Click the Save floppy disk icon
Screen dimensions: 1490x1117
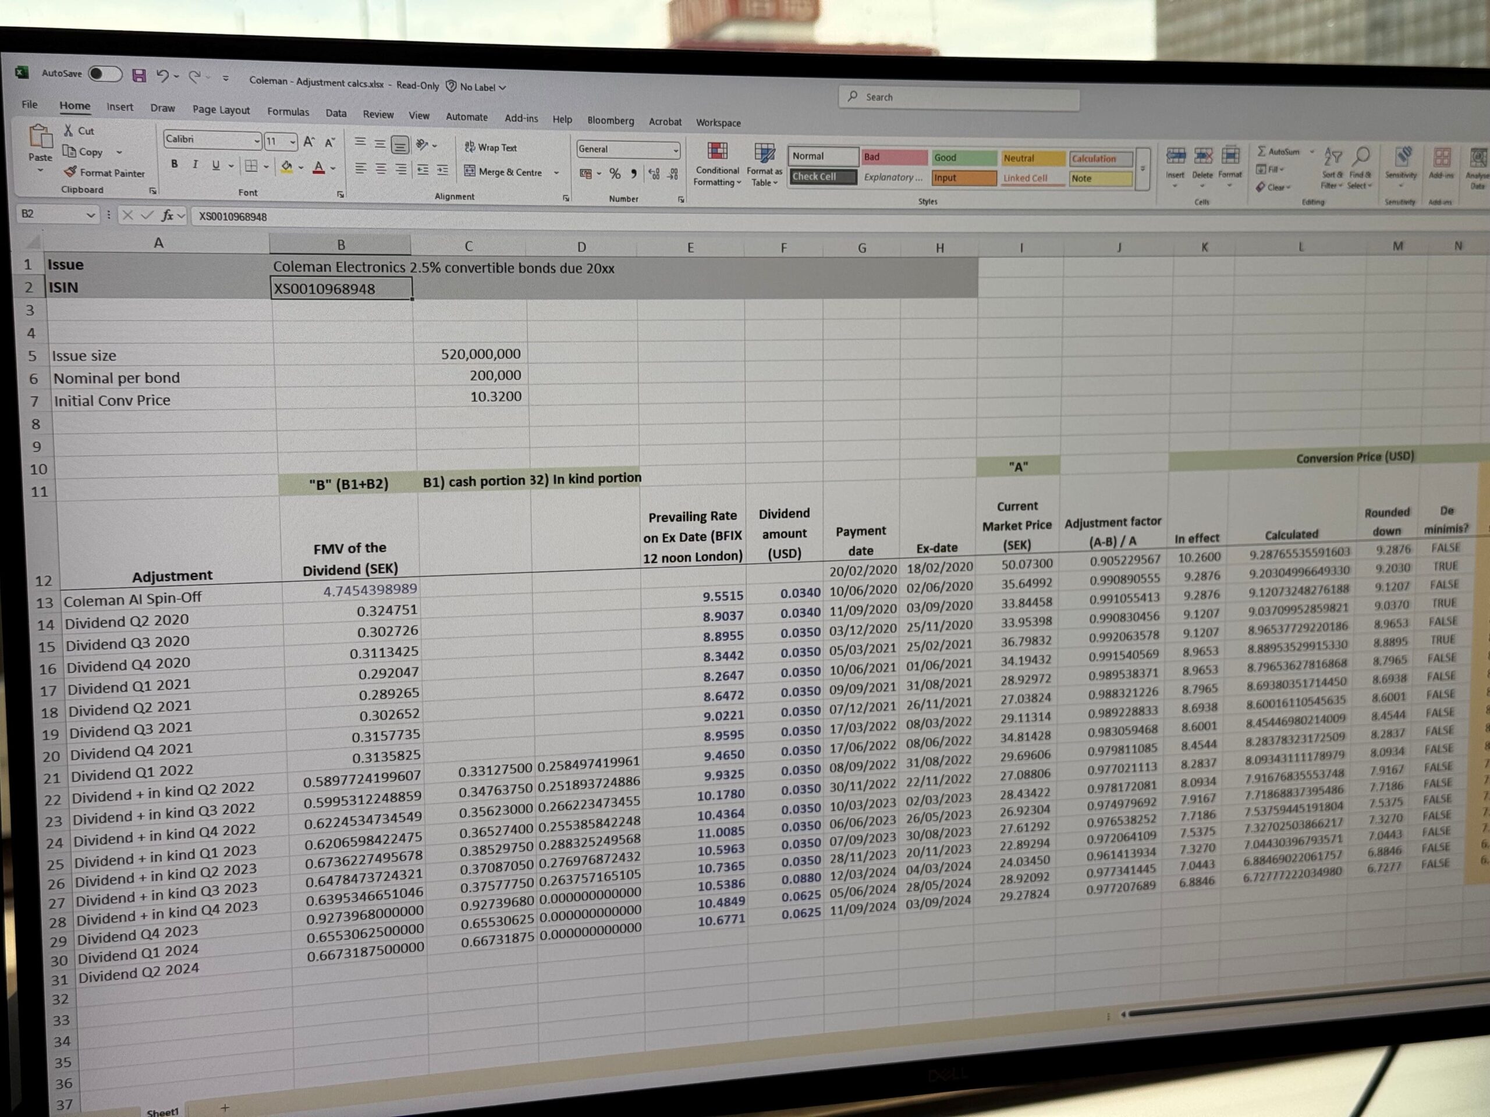click(139, 76)
